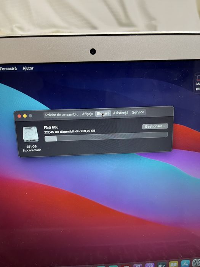The width and height of the screenshot is (200, 267).
Task: Click the 227,45 GB disponibili text
Action: pyautogui.click(x=70, y=132)
